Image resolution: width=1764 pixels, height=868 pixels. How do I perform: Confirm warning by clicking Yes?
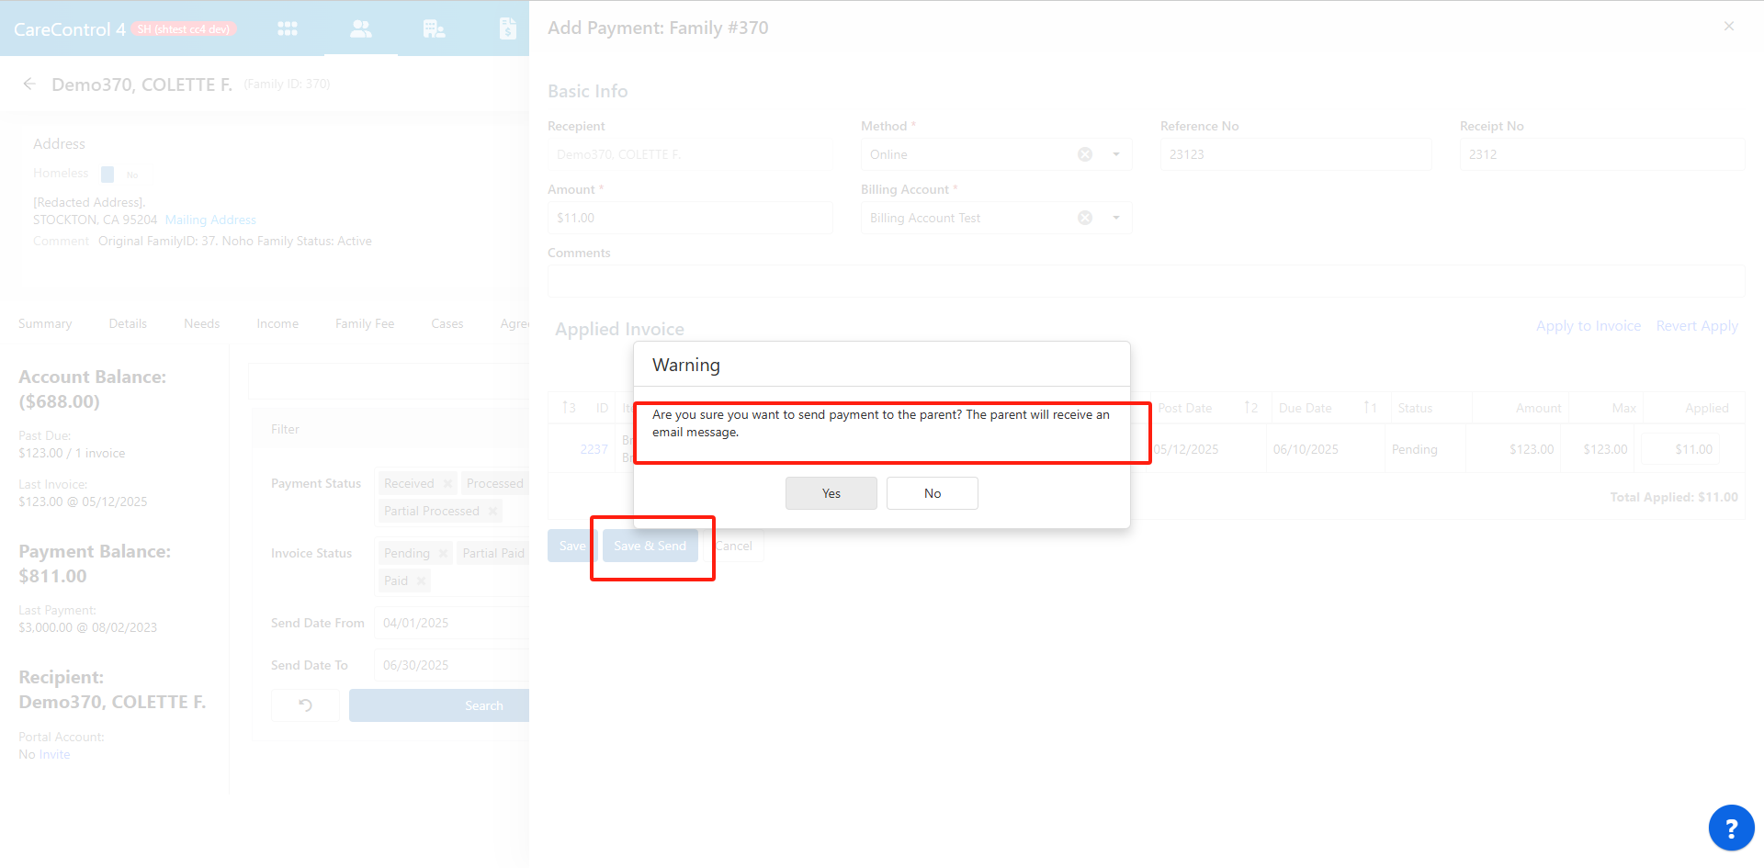831,493
